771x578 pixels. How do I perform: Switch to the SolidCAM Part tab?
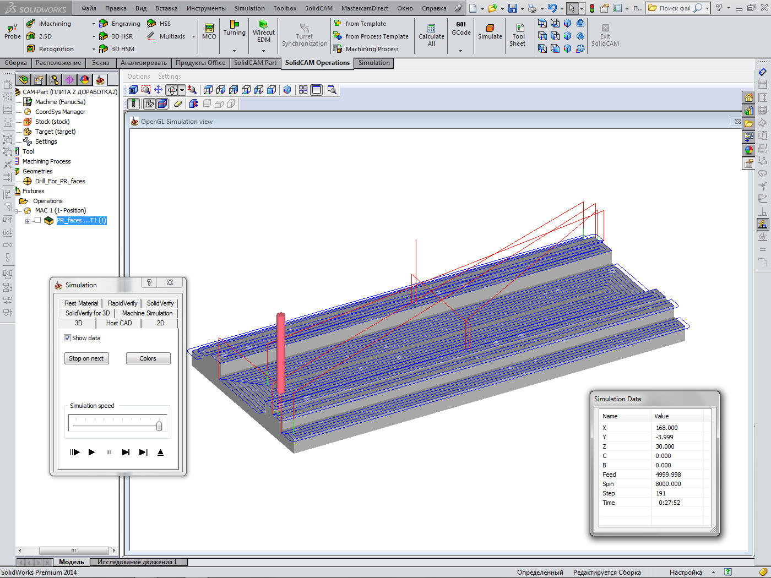(255, 63)
